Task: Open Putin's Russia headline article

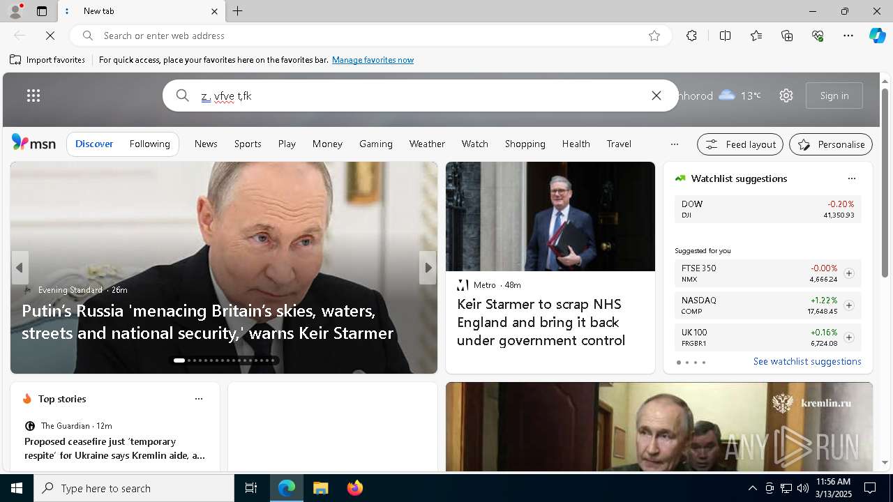Action: coord(208,321)
